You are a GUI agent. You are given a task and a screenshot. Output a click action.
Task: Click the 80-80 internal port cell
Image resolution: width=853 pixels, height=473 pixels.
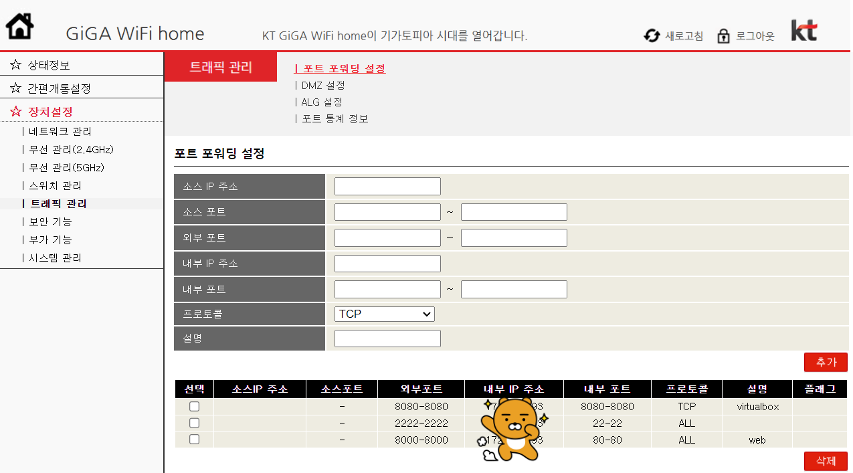[x=607, y=440]
